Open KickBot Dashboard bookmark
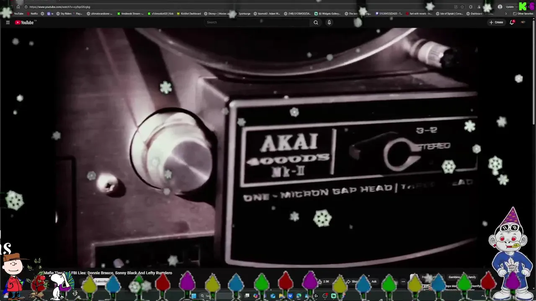The width and height of the screenshot is (536, 301). point(188,13)
